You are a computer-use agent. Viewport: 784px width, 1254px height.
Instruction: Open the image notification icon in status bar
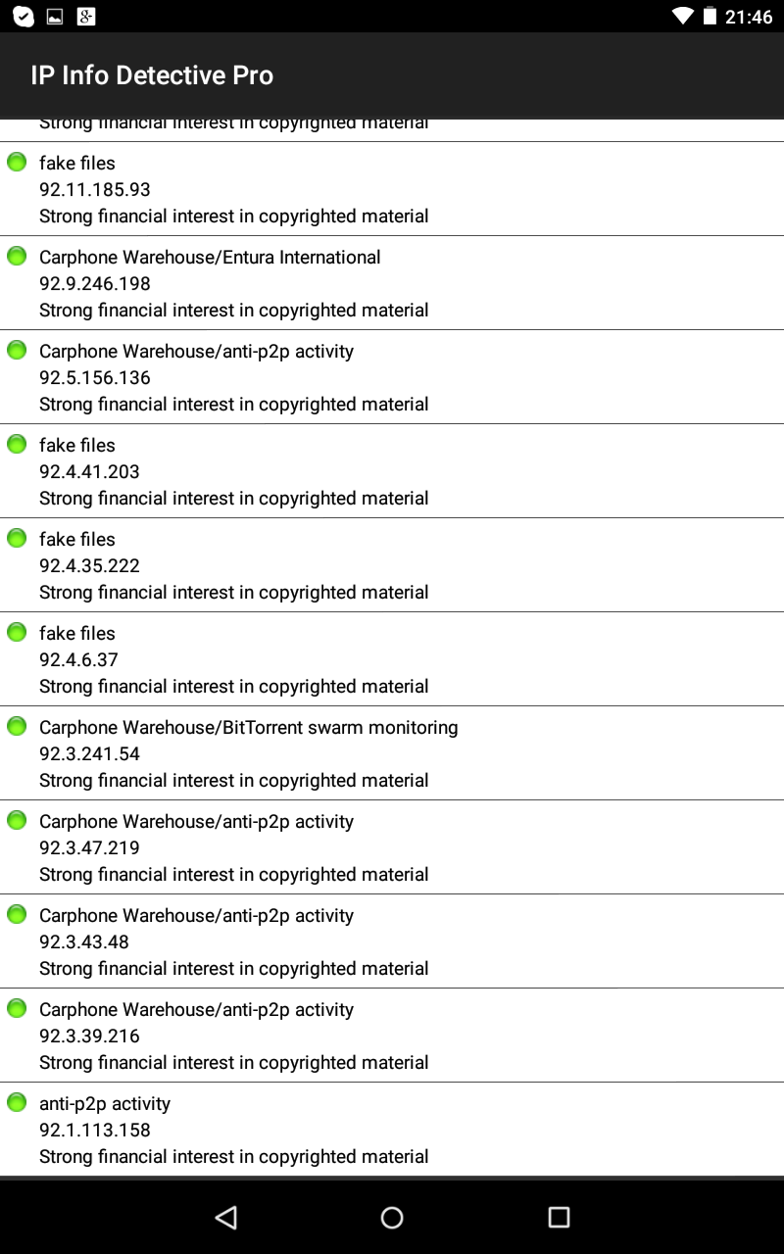pos(55,16)
